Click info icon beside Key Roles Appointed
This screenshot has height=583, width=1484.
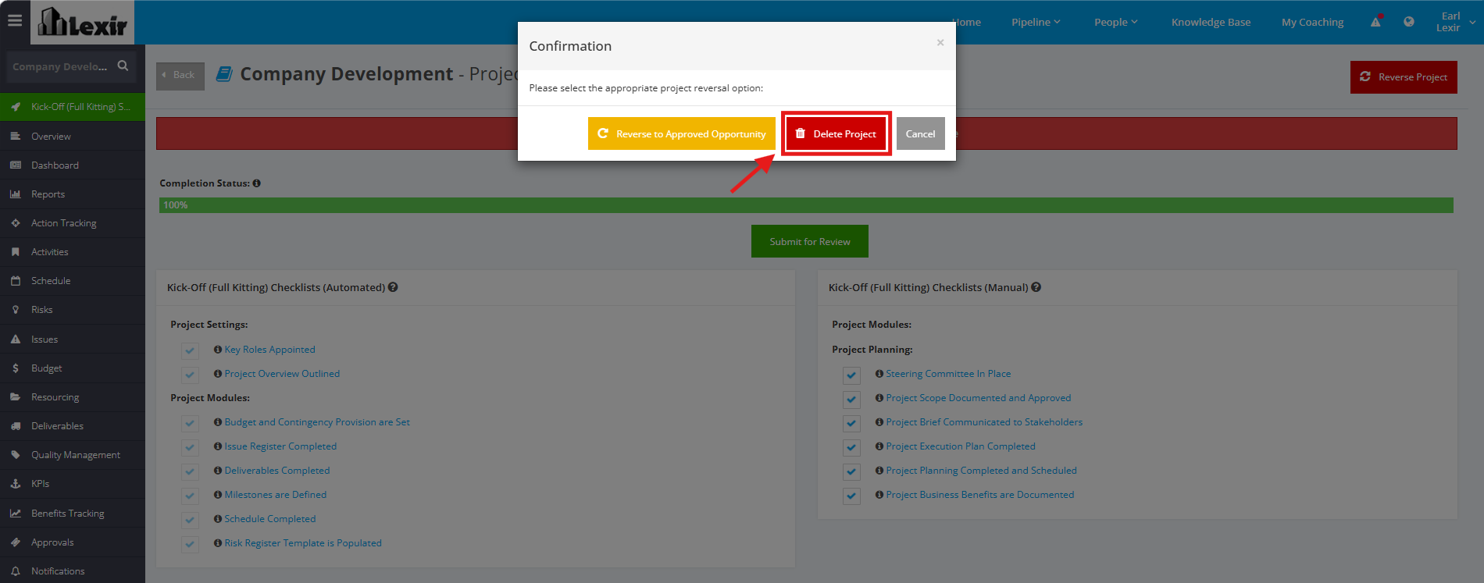click(x=218, y=350)
